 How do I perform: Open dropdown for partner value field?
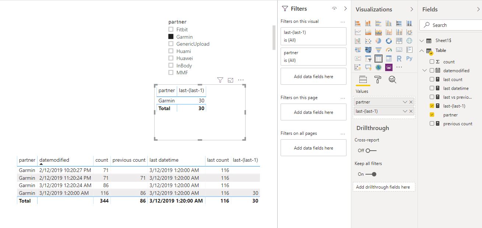pos(405,102)
